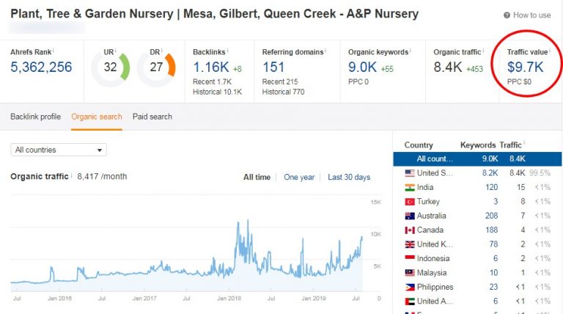
Task: Open the Paid search tab
Action: click(152, 117)
